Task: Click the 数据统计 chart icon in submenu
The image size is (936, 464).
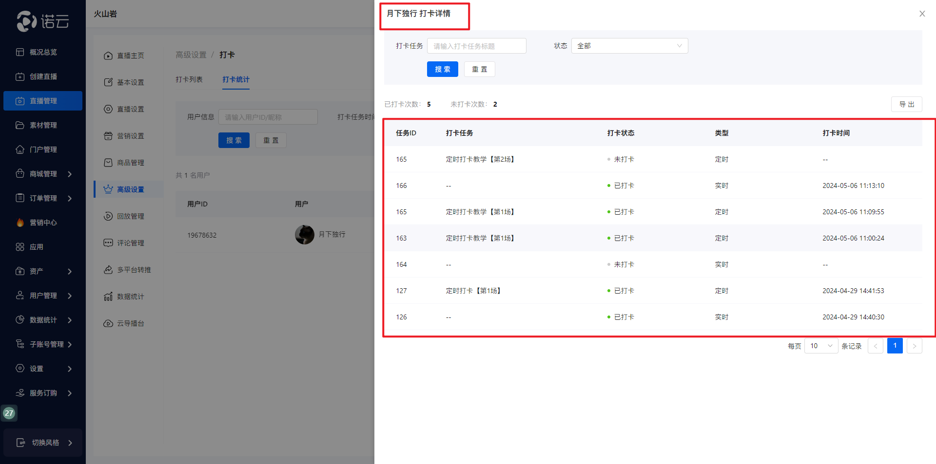Action: coord(108,297)
